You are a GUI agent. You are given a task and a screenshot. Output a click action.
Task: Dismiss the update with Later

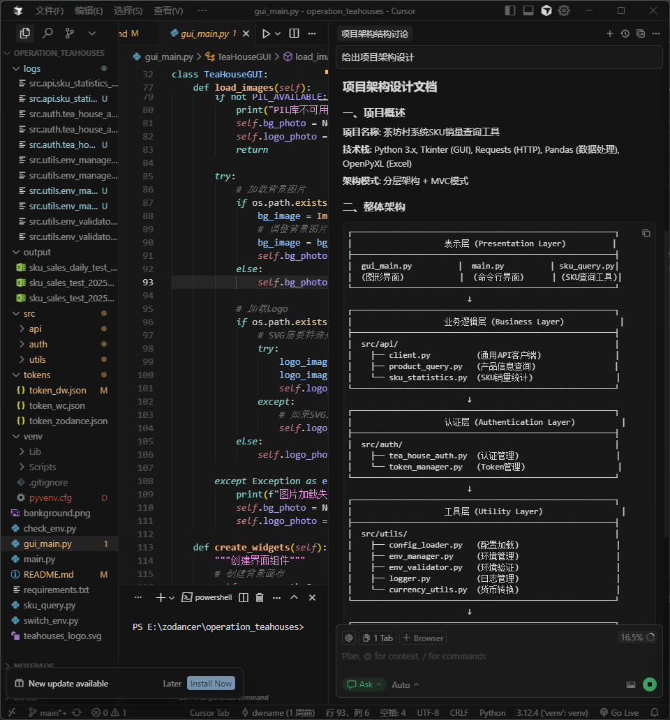[x=172, y=683]
